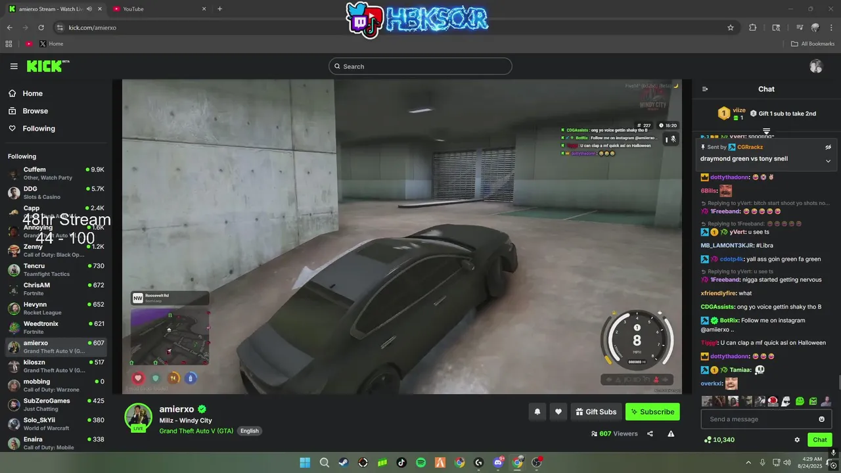Bookmark this page with the star icon
This screenshot has height=473, width=841.
tap(730, 28)
